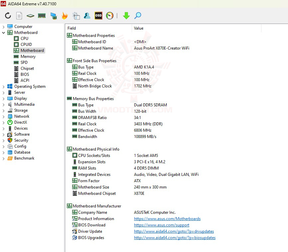This screenshot has width=288, height=252.
Task: Click the Software camera icon
Action: click(x=10, y=134)
